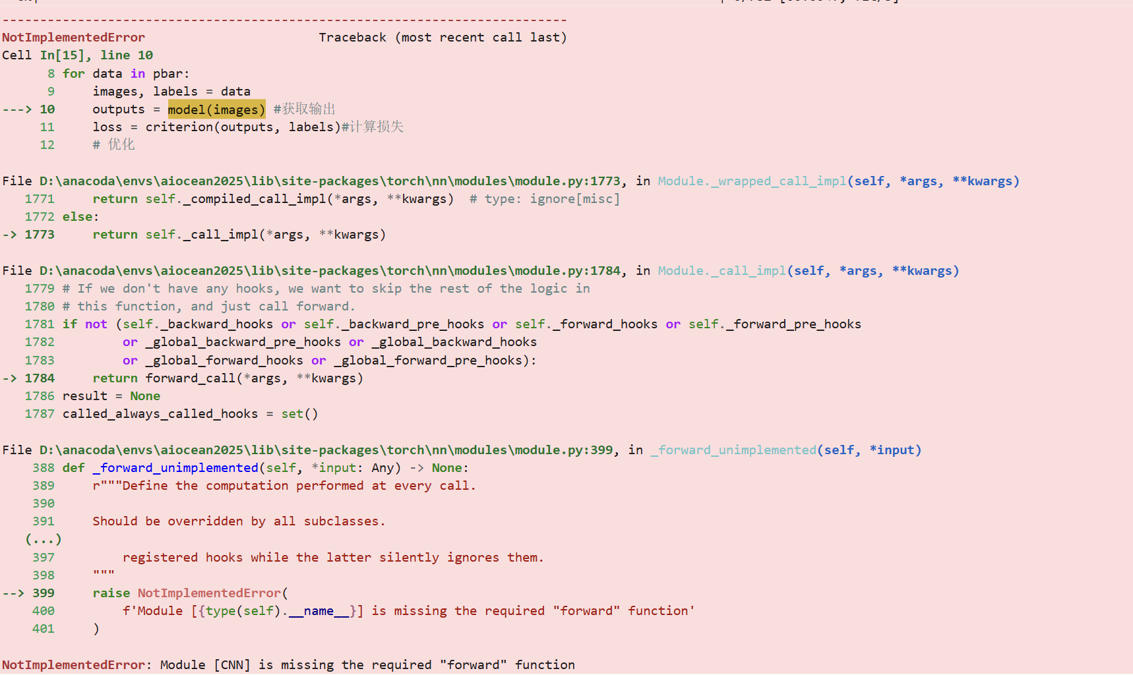Image resolution: width=1133 pixels, height=675 pixels.
Task: Click line 9 'images, labels = data'
Action: (x=171, y=92)
